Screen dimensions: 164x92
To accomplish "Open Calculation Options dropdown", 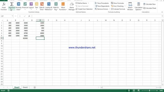I will (x=138, y=6).
